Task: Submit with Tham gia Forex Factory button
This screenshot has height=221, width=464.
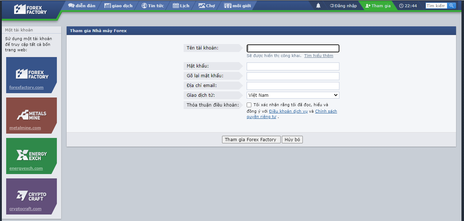Action: point(251,140)
